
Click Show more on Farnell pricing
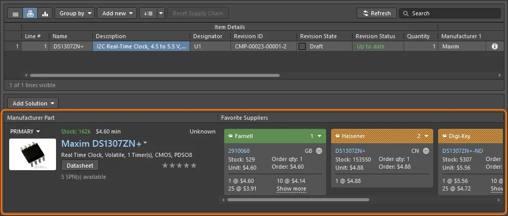tap(291, 188)
